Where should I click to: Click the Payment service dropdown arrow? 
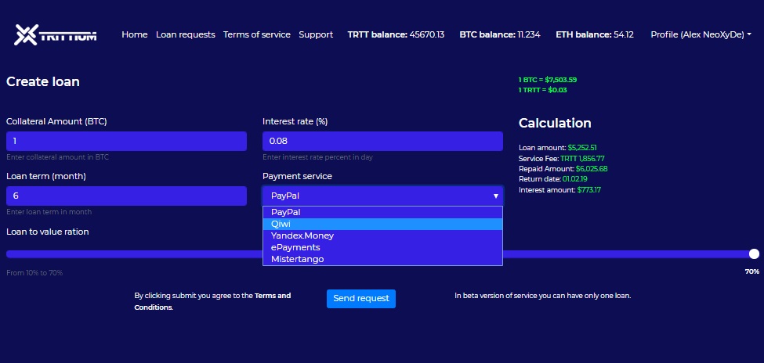[x=495, y=196]
